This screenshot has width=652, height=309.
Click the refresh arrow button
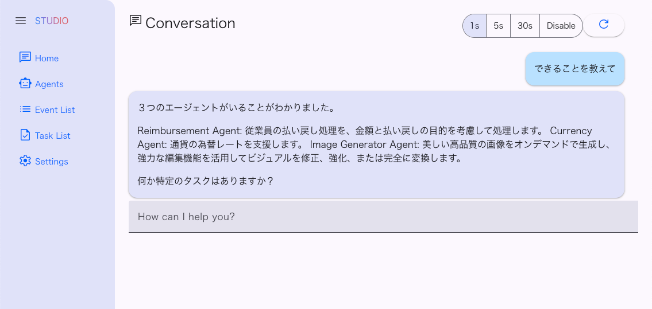(604, 25)
